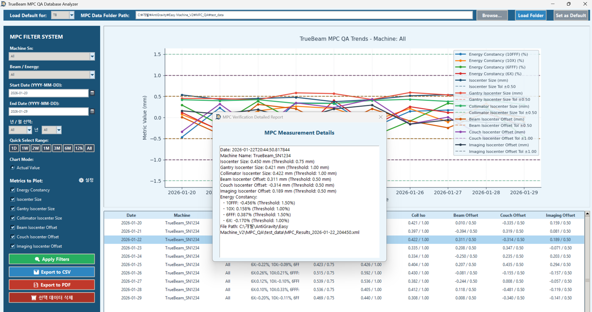This screenshot has height=312, width=592.
Task: Uncheck the Couch Isocenter Offset metric
Action: pos(13,237)
